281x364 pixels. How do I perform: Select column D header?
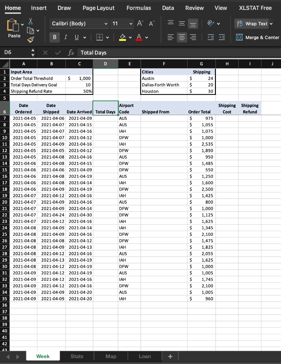(105, 64)
